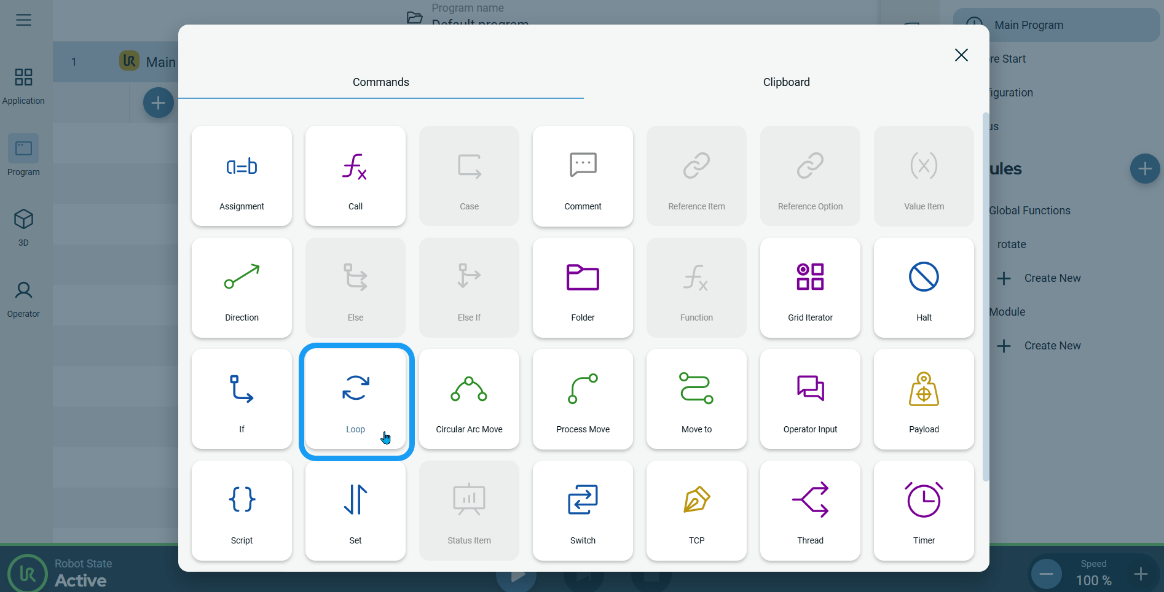Viewport: 1164px width, 592px height.
Task: Close the command picker dialog
Action: [x=961, y=55]
